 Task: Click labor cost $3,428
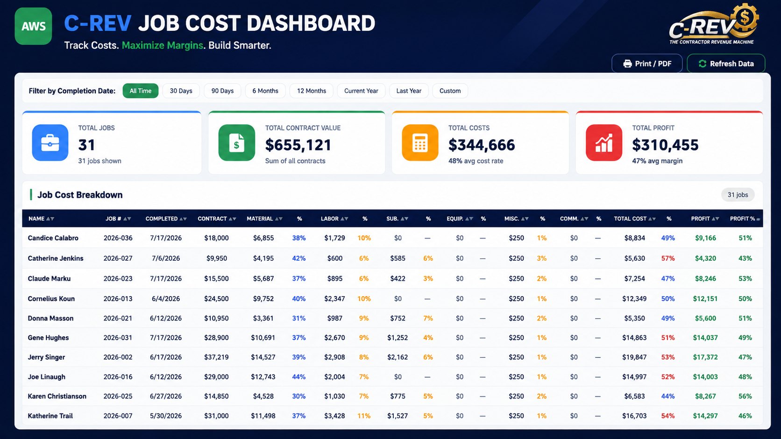click(x=334, y=416)
